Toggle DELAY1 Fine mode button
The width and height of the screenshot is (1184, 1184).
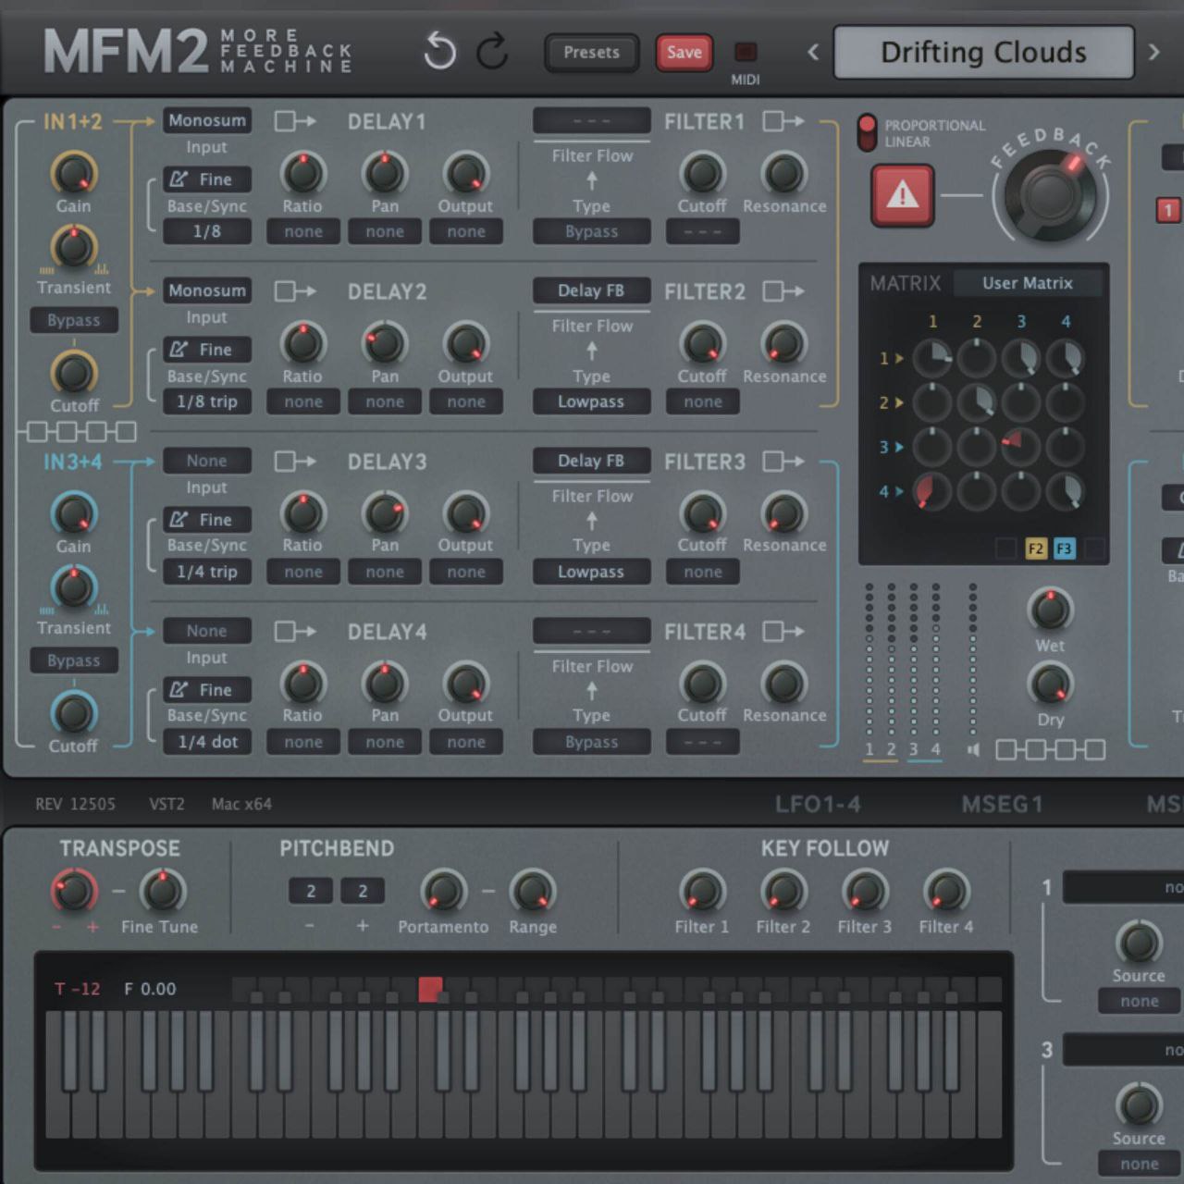[207, 179]
